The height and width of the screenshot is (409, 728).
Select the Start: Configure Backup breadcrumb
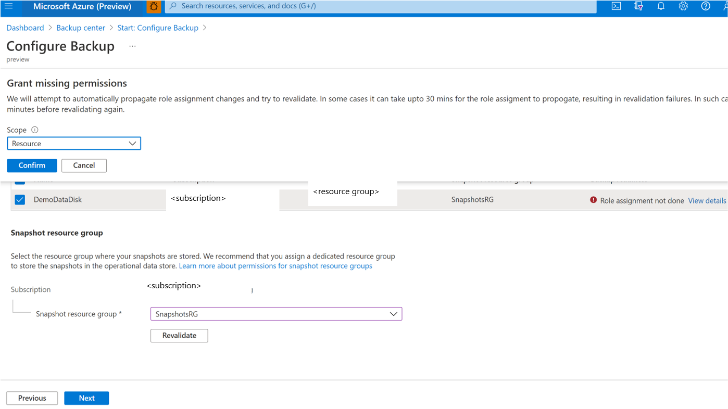(x=158, y=28)
